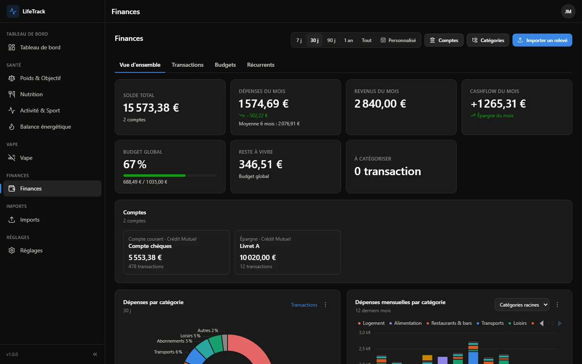This screenshot has height=364, width=582.
Task: Toggle Restaurants & bars series in legend
Action: (449, 323)
